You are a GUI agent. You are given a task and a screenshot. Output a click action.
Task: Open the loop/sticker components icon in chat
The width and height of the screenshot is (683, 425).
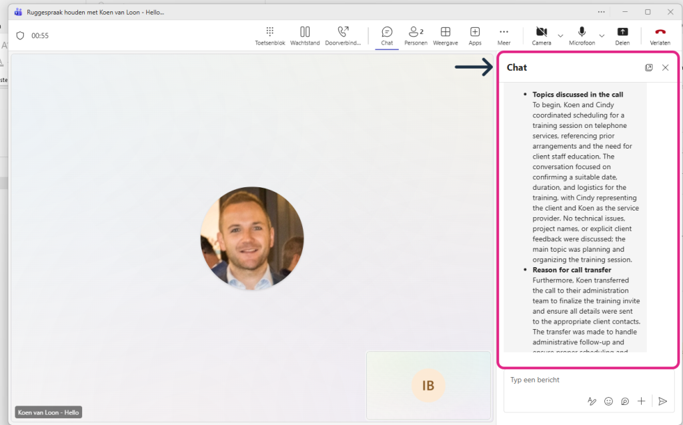tap(625, 401)
